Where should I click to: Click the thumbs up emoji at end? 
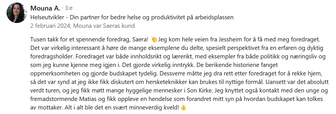[x=183, y=108]
